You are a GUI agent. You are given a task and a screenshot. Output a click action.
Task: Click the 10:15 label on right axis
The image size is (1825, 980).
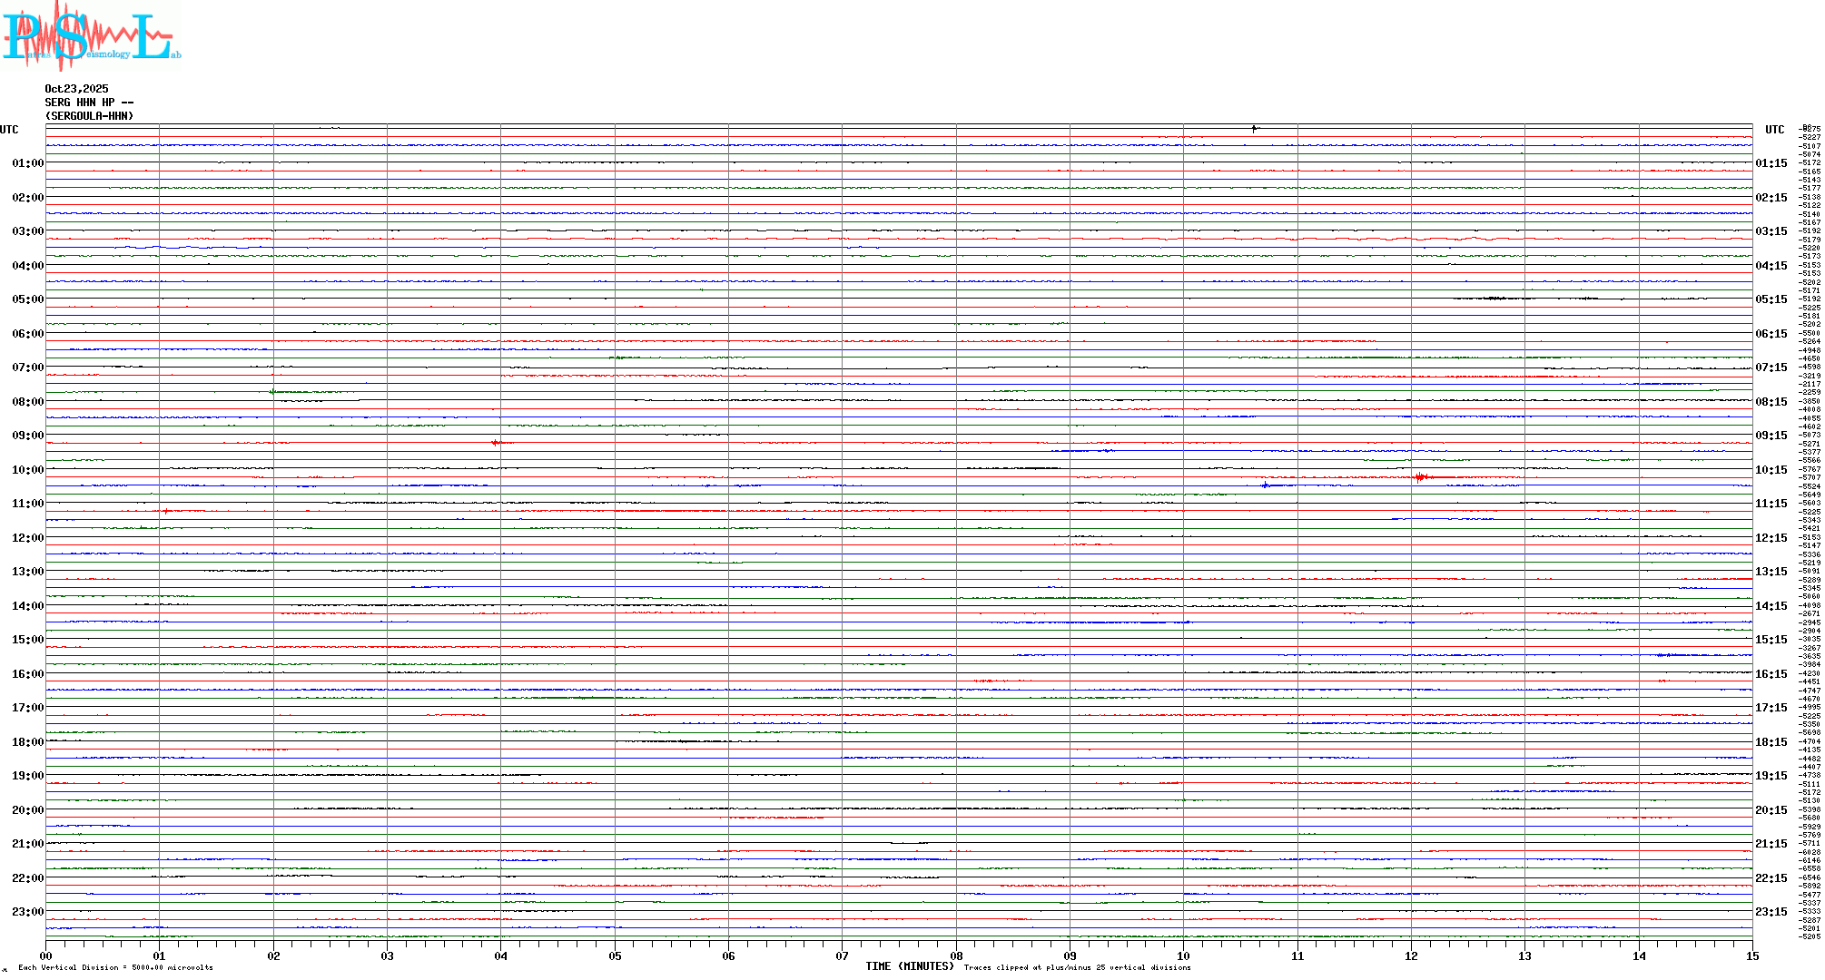(1771, 470)
